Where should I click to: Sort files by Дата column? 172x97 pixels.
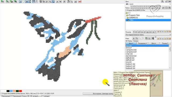click(153, 43)
